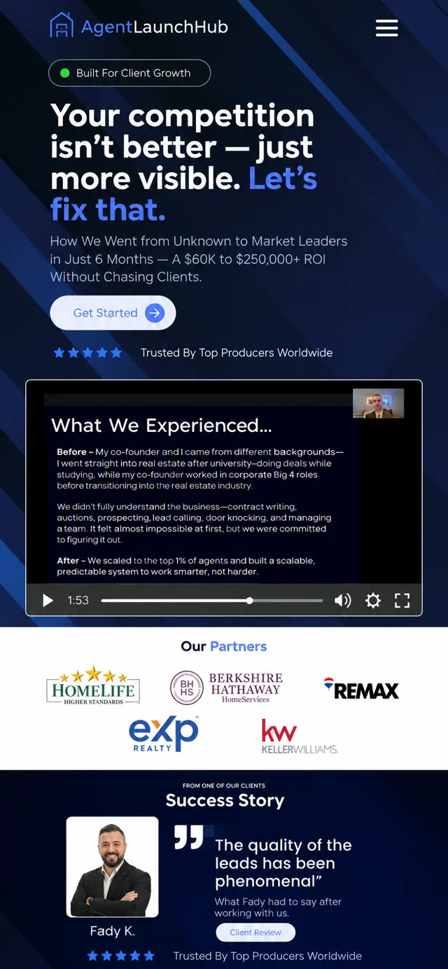Click the large quotation mark icon

pos(189,837)
